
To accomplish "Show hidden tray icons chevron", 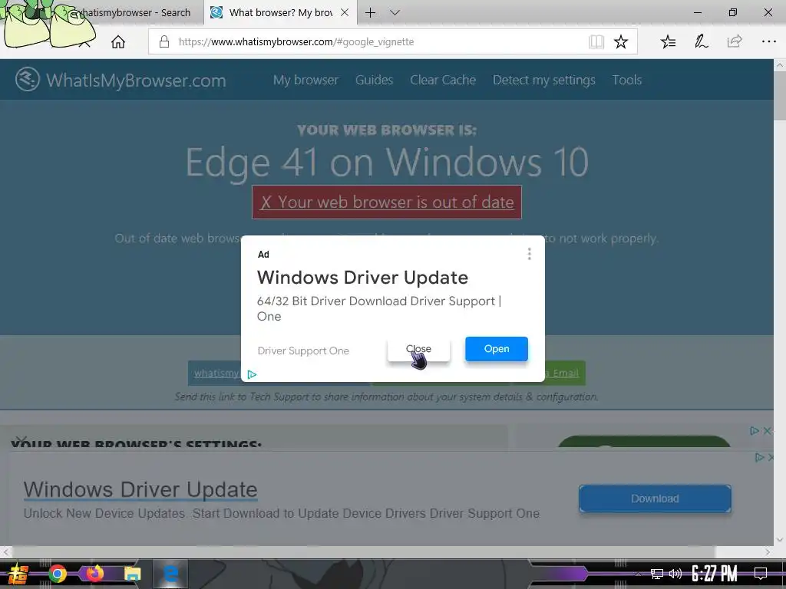I will (x=639, y=574).
